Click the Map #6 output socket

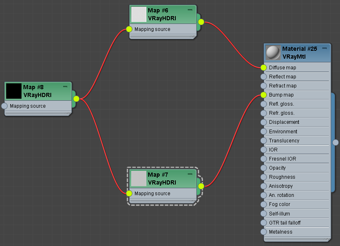tap(201, 22)
